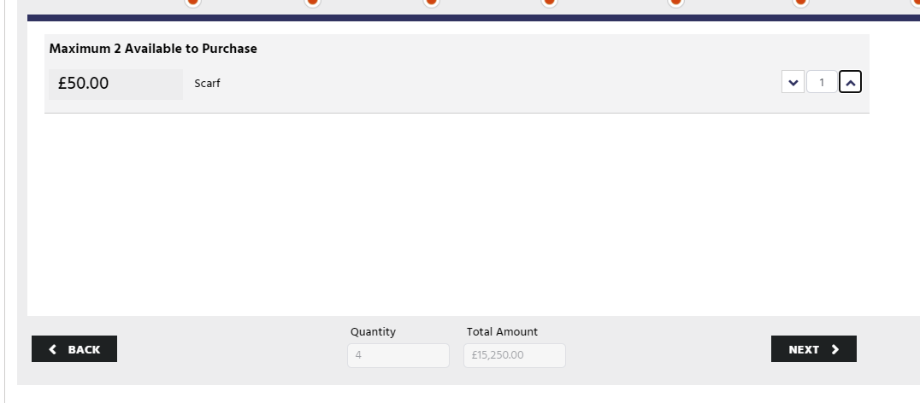
Task: Go to the NEXT step
Action: [x=813, y=349]
